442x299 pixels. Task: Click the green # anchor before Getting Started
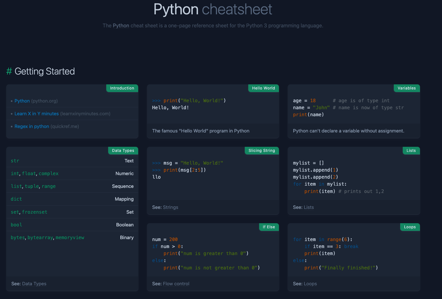9,71
